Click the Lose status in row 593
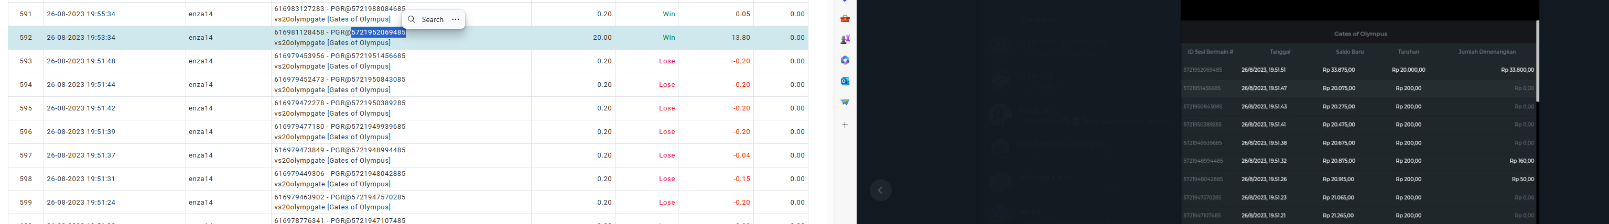1609x224 pixels. click(x=666, y=61)
